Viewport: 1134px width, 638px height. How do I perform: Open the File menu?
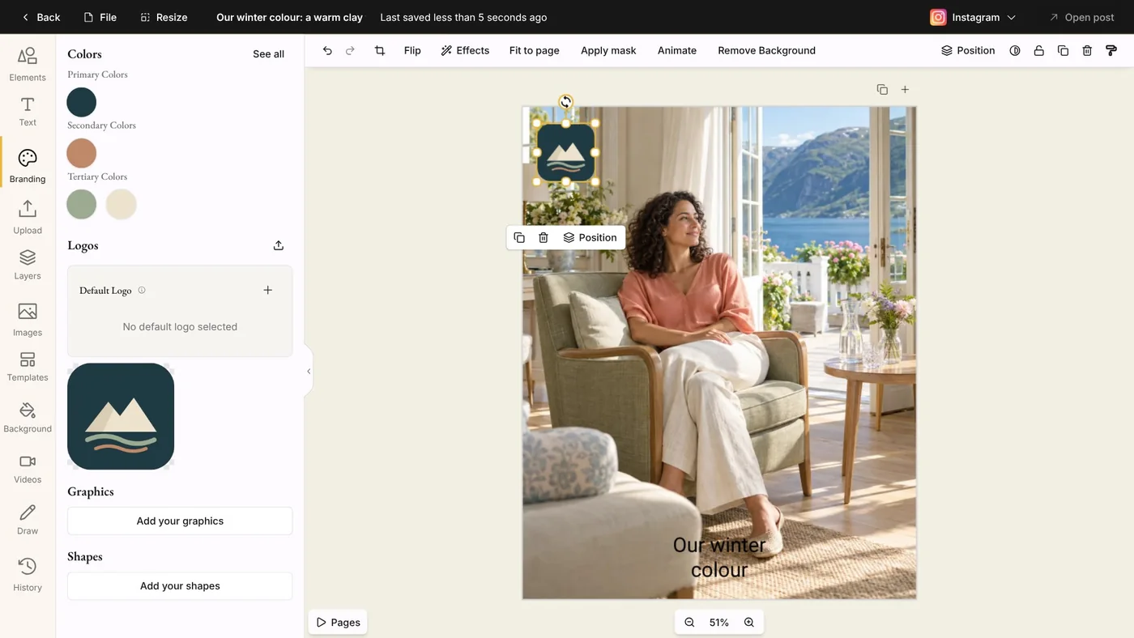(x=100, y=17)
